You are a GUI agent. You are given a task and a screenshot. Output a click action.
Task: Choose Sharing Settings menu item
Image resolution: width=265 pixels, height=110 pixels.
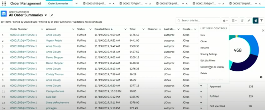209,54
